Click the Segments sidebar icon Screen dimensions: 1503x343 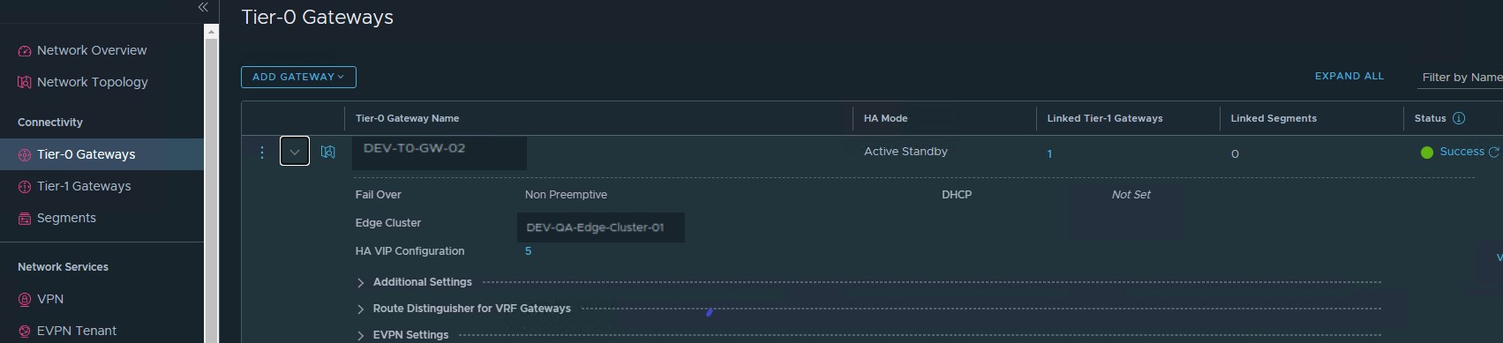pyautogui.click(x=25, y=219)
